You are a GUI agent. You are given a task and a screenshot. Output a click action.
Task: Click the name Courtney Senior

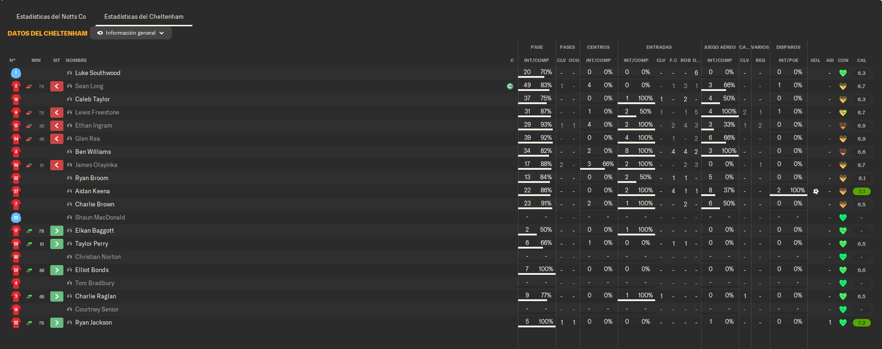97,310
